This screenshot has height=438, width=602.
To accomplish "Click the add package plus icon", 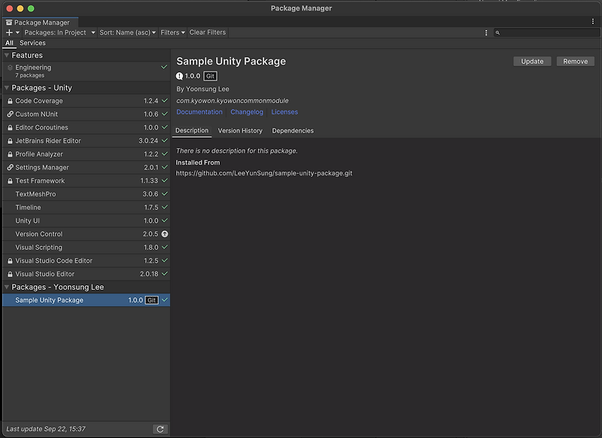I will click(8, 32).
